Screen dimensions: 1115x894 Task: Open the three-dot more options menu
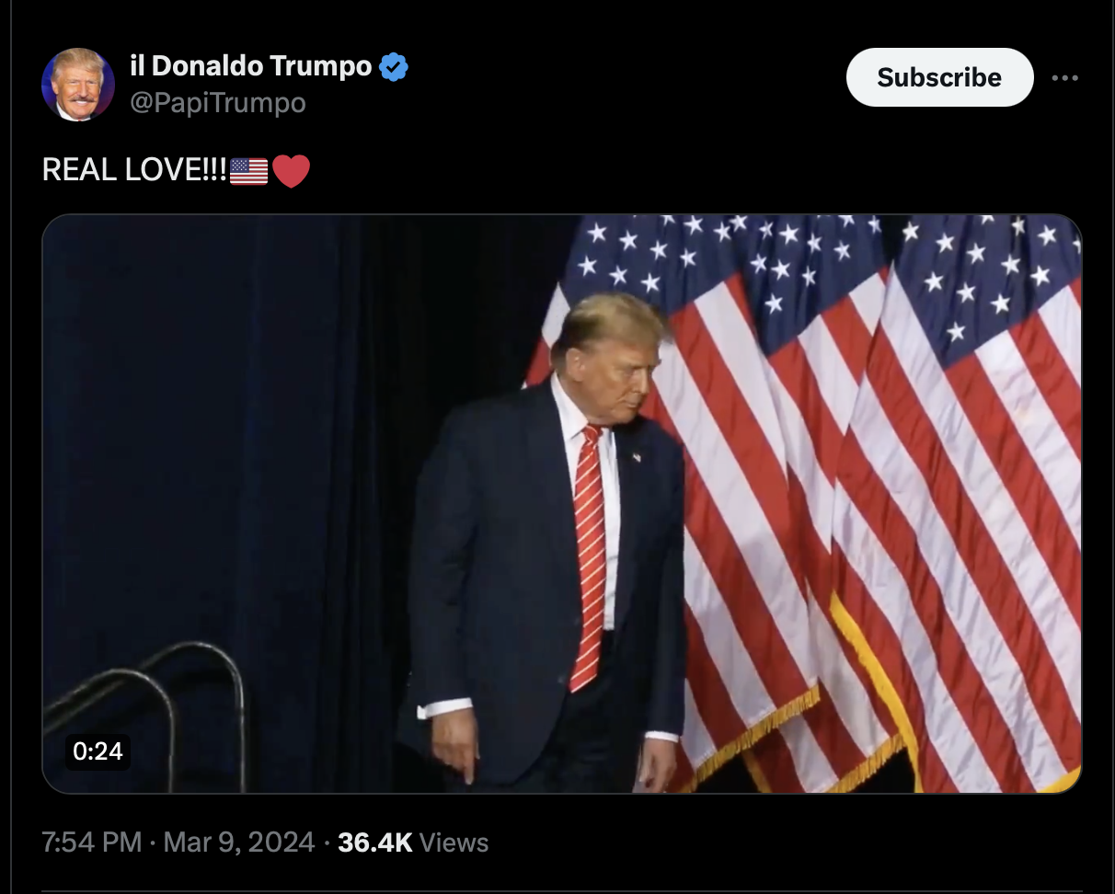1064,77
